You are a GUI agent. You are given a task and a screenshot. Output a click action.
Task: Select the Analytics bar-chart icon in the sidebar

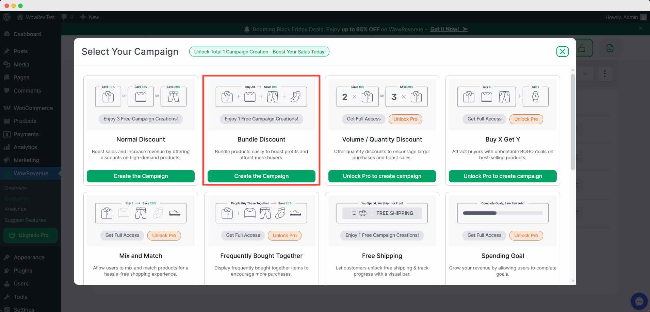7,147
